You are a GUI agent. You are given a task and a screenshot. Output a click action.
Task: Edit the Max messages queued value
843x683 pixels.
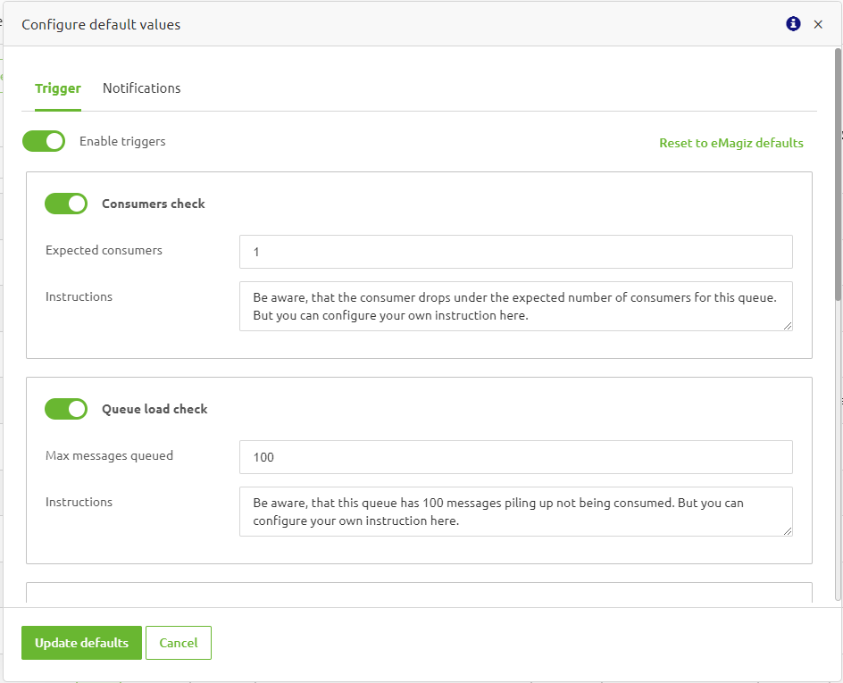tap(515, 456)
